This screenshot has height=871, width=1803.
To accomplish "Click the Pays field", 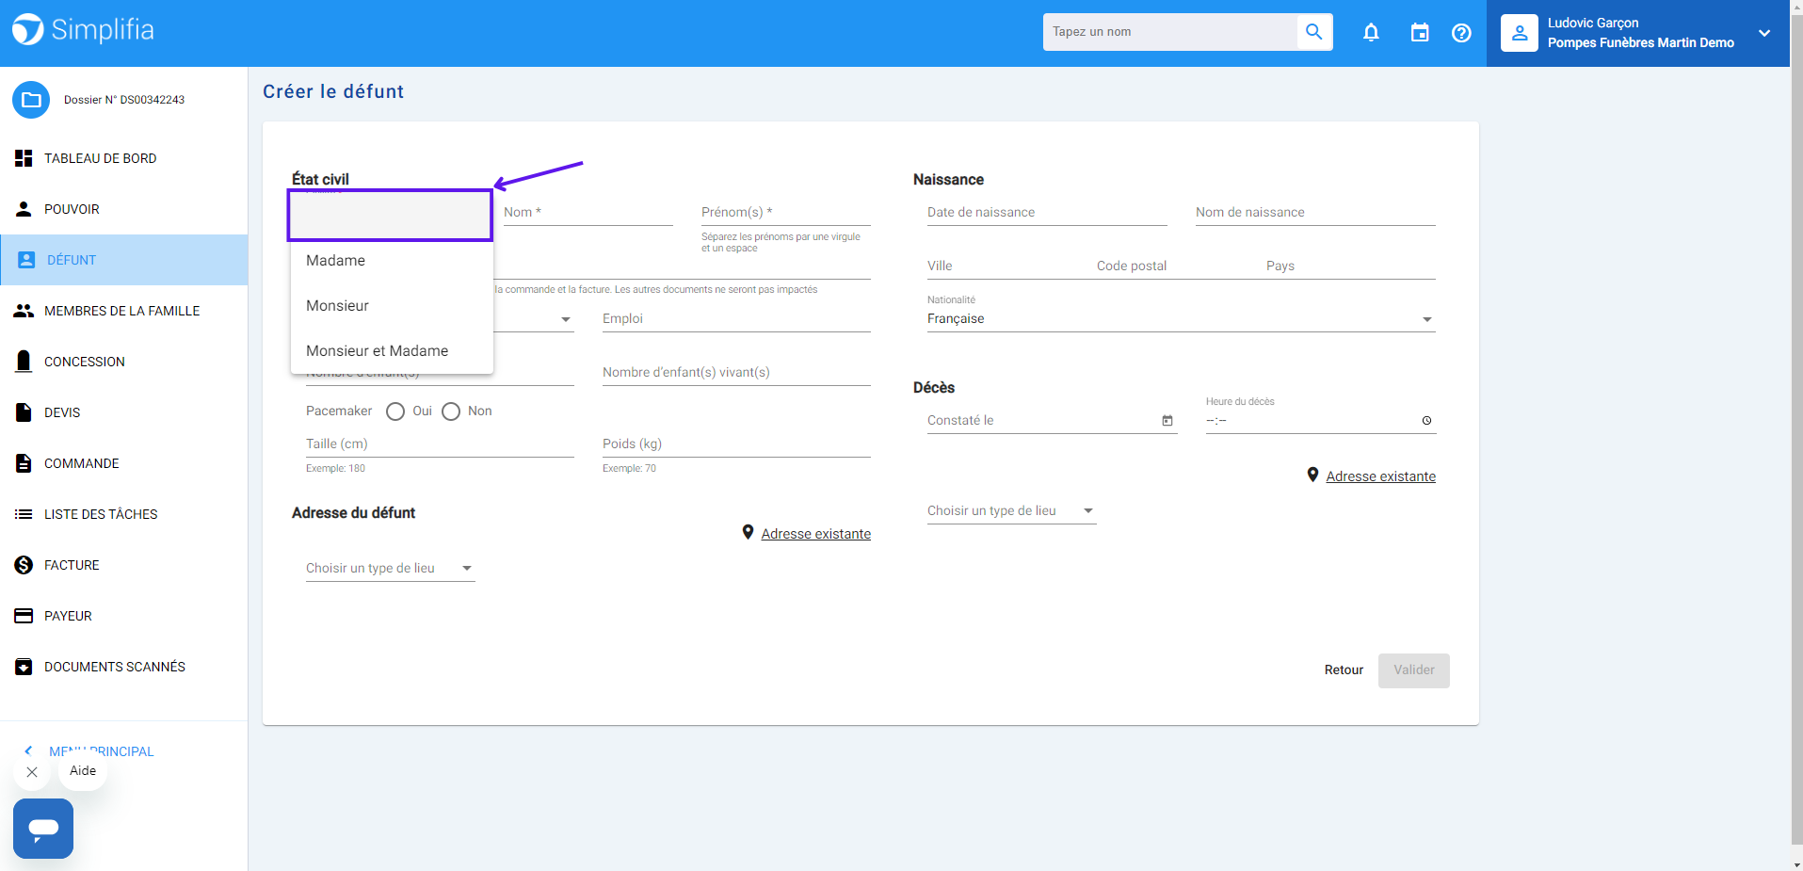I will pos(1350,266).
